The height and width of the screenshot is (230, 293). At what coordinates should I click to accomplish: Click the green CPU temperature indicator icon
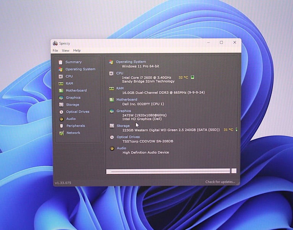[x=192, y=77]
